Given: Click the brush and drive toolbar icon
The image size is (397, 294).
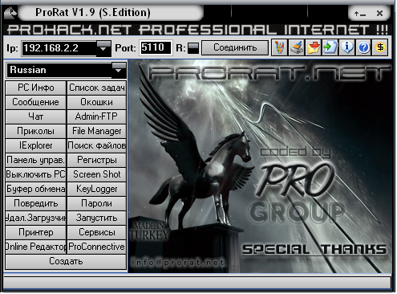Looking at the screenshot, I should (297, 47).
